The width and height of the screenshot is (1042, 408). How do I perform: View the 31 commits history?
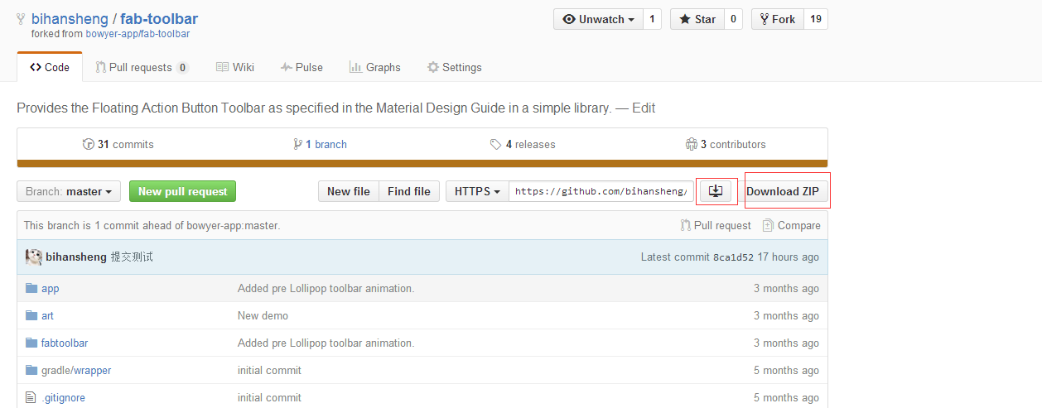118,144
